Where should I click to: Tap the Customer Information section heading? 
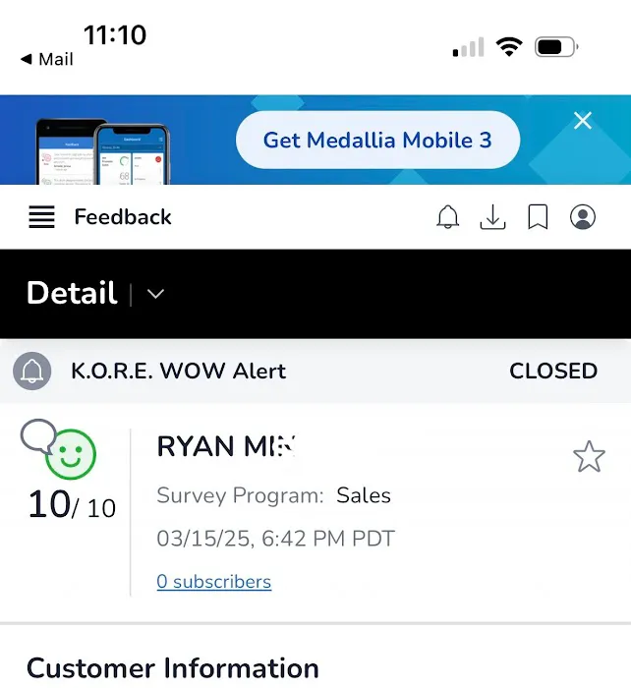coord(172,668)
